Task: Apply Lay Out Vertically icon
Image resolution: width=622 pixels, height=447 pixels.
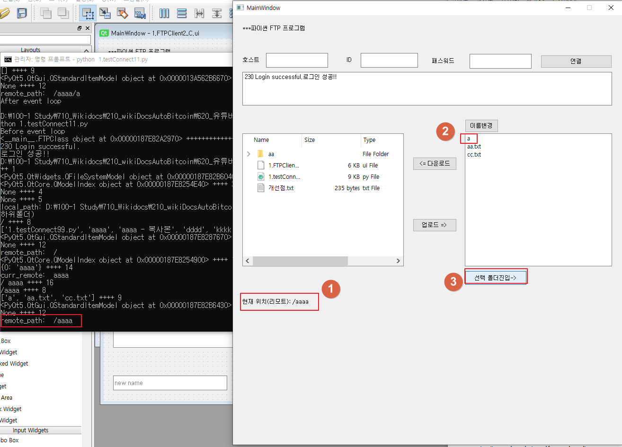Action: 182,13
